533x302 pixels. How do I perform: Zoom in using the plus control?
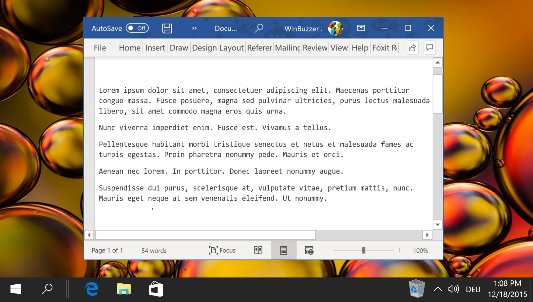399,250
